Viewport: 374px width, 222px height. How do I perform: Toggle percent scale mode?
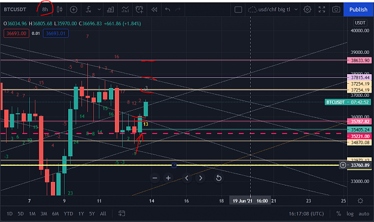tap(339, 214)
